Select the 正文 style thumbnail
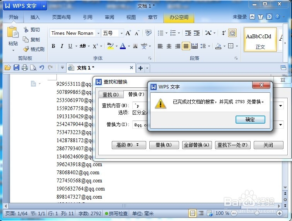This screenshot has height=221, width=292. coord(260,40)
